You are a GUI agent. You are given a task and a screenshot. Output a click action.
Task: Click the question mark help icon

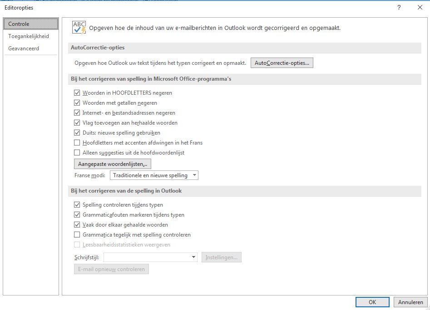coord(399,7)
